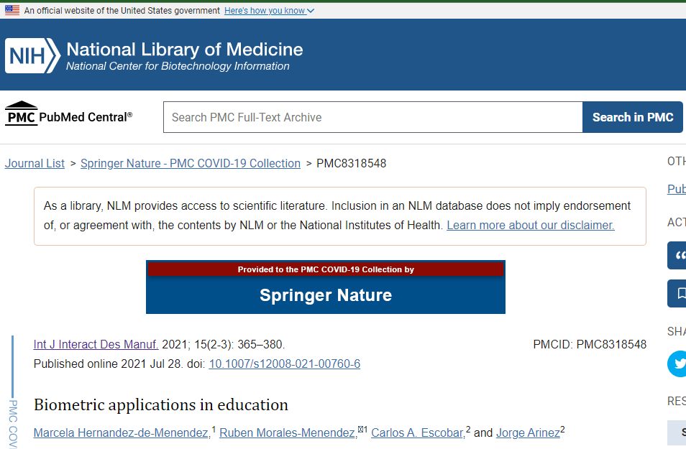This screenshot has width=686, height=449.
Task: Click the NIH logo icon
Action: [x=32, y=56]
